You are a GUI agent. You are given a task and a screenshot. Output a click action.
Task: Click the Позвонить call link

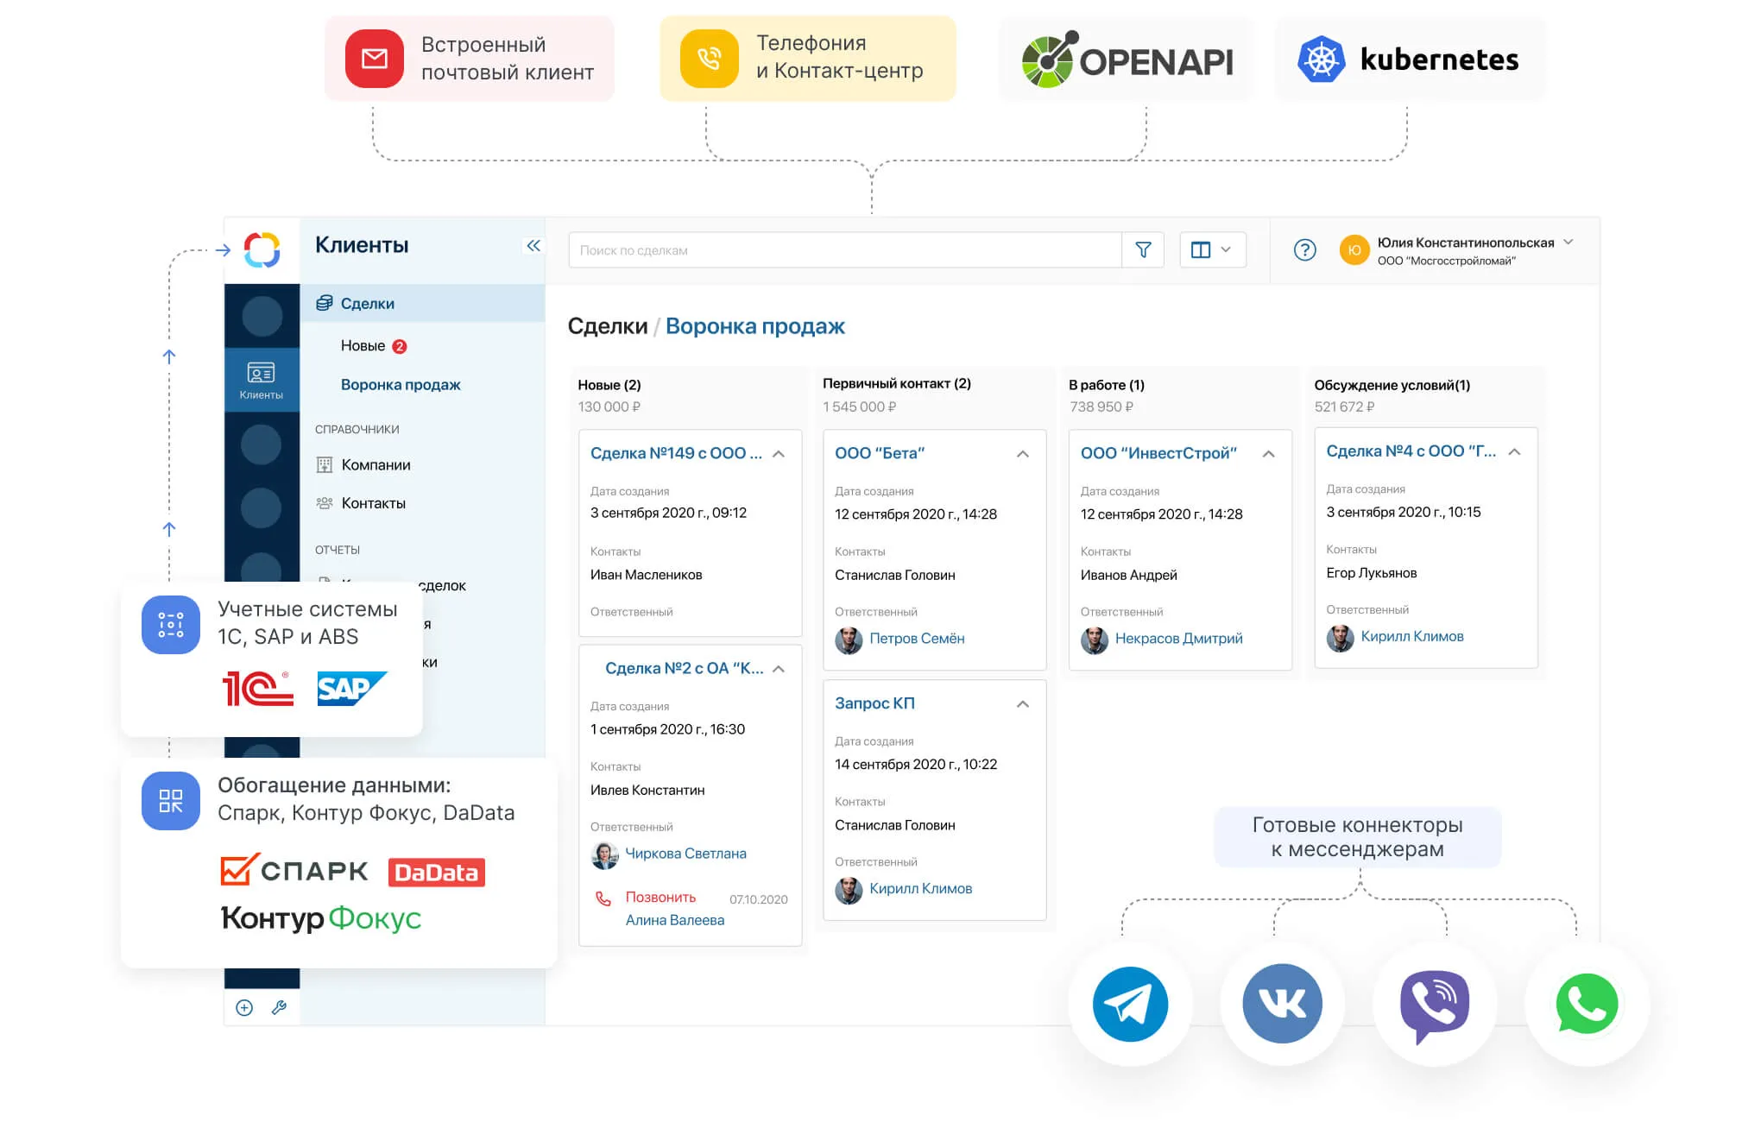pos(660,898)
